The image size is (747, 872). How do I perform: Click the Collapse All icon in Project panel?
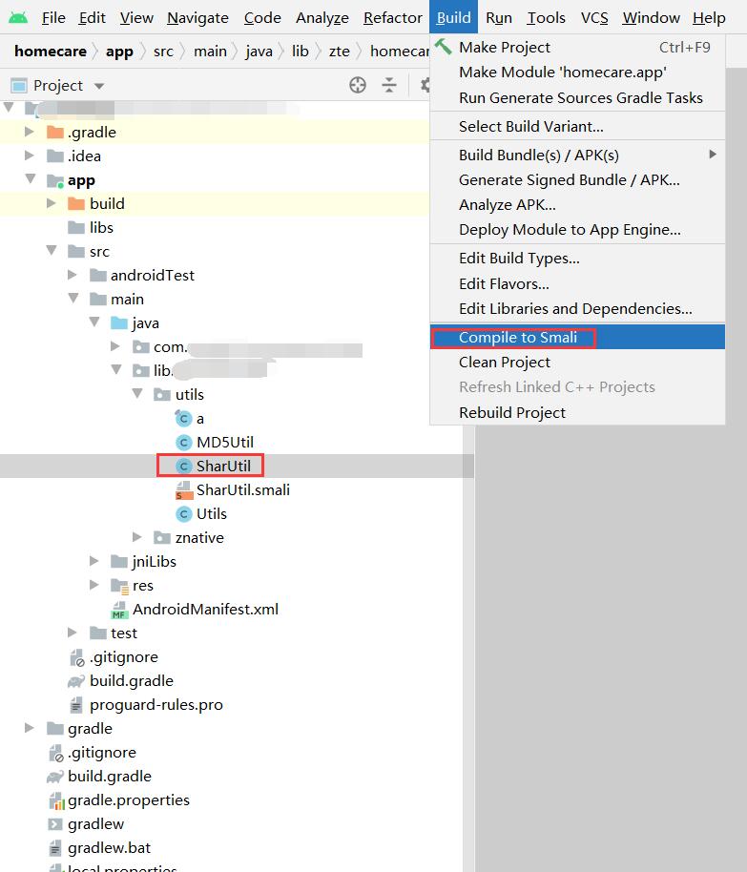pyautogui.click(x=389, y=85)
